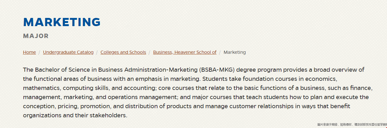
Task: Click the small Chinese watermark text
Action: click(352, 125)
